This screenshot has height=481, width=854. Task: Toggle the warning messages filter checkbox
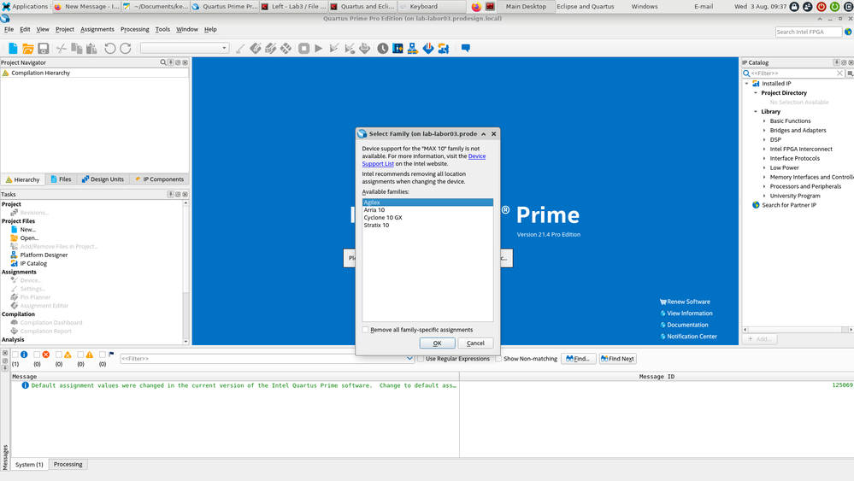(80, 355)
